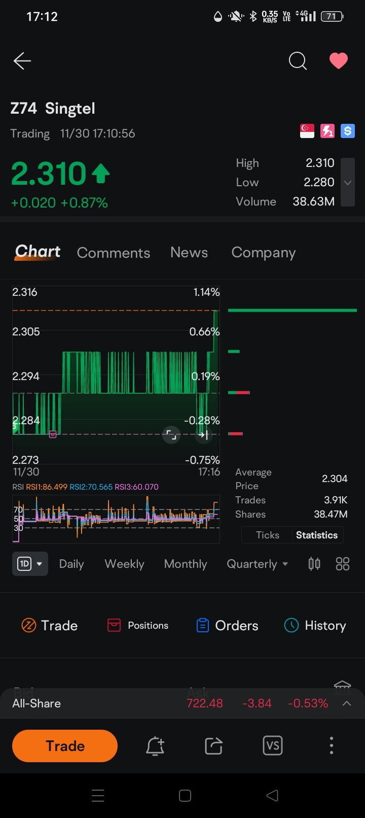Tap the bank institution icon
The image size is (365, 818).
[x=343, y=686]
